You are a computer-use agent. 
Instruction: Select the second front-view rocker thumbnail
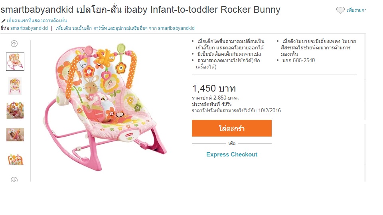[15, 86]
